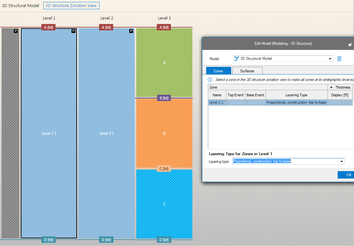
Task: Click the P badge on Level 2 1 zone
Action: (131, 31)
